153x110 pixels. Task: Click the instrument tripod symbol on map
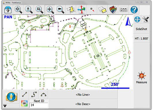click(x=86, y=29)
